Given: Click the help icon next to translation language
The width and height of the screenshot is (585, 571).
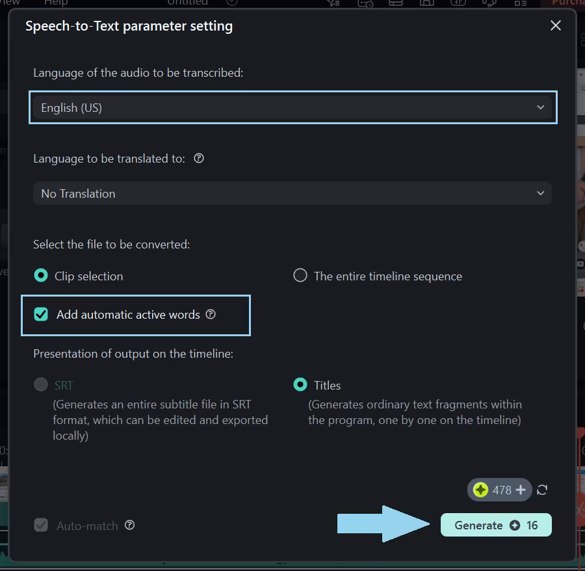Looking at the screenshot, I should point(199,158).
